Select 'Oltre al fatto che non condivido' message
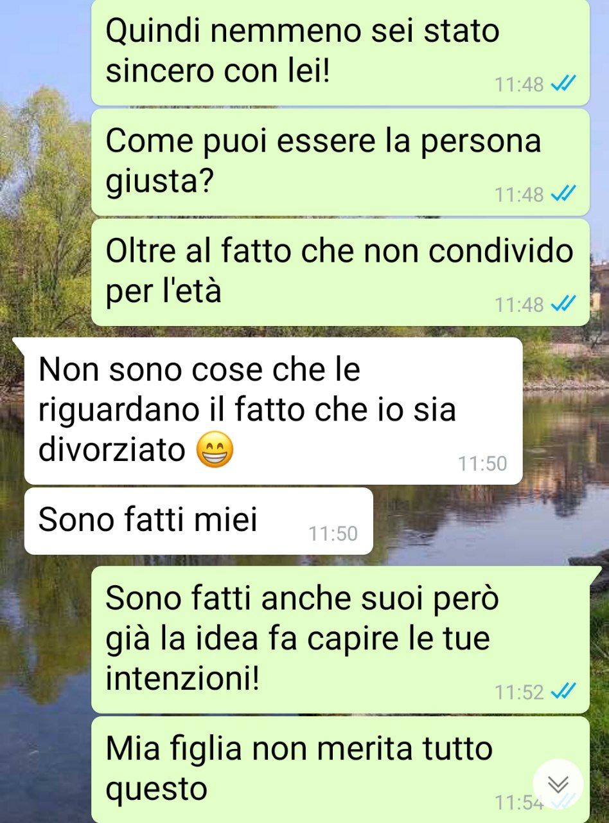This screenshot has height=823, width=609. 340,272
